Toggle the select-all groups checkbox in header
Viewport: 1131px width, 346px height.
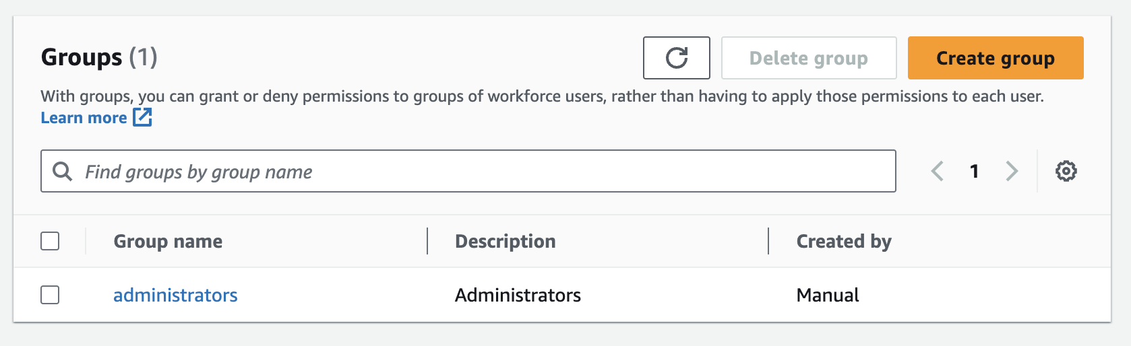[50, 241]
